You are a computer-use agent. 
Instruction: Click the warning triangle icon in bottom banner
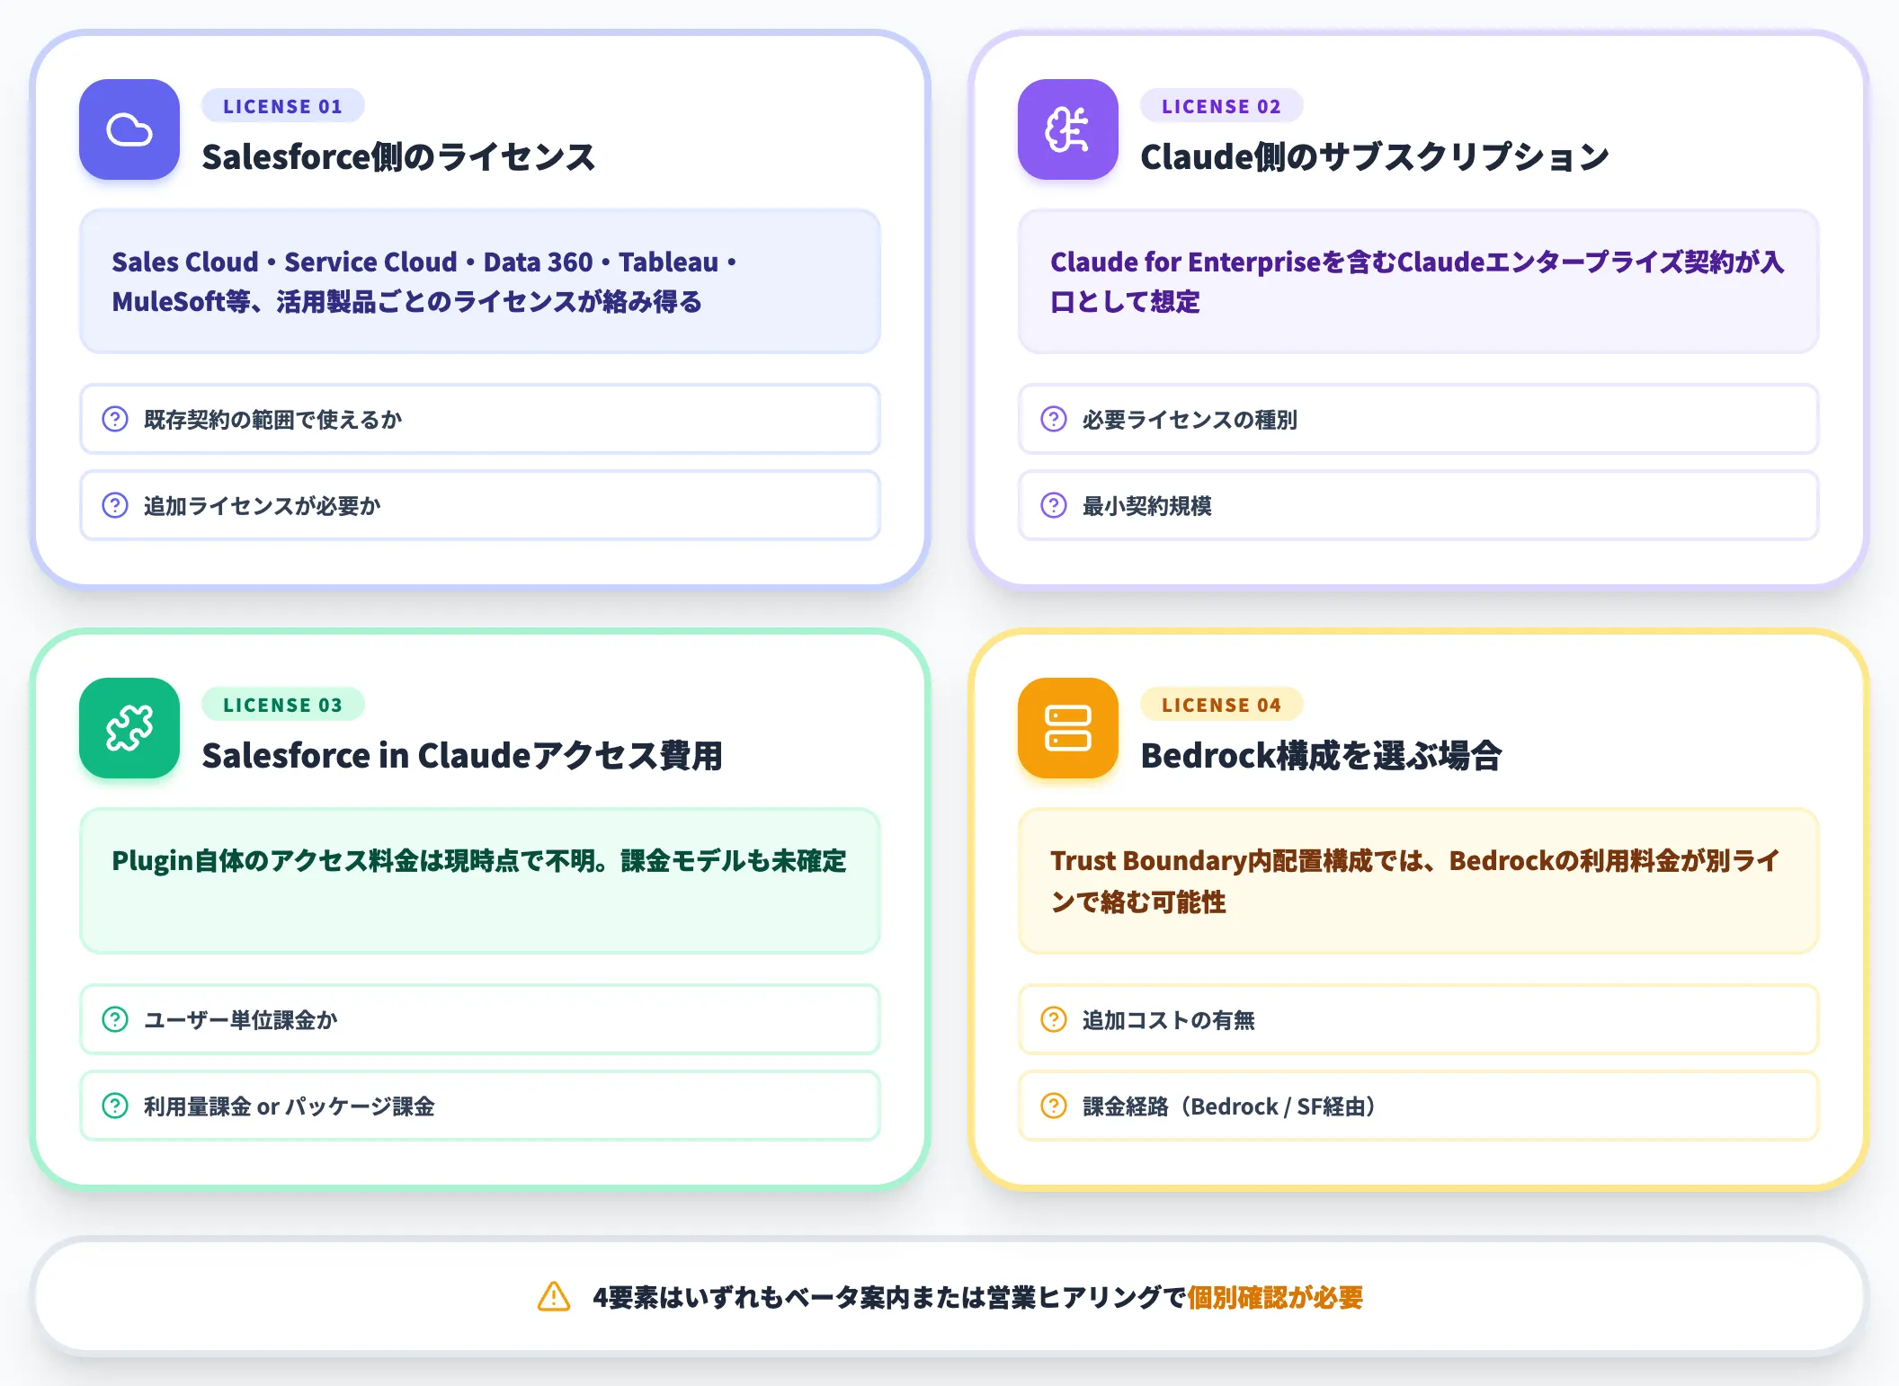click(x=554, y=1297)
